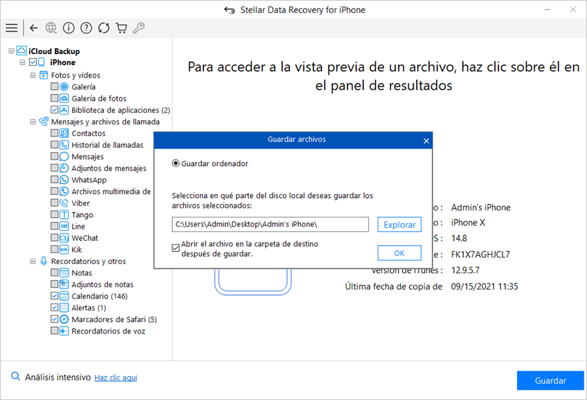Click the Biblioteca de aplicaciones icon

65,110
